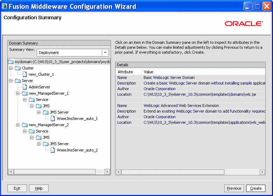Select the mydomain root path entry

[63, 62]
